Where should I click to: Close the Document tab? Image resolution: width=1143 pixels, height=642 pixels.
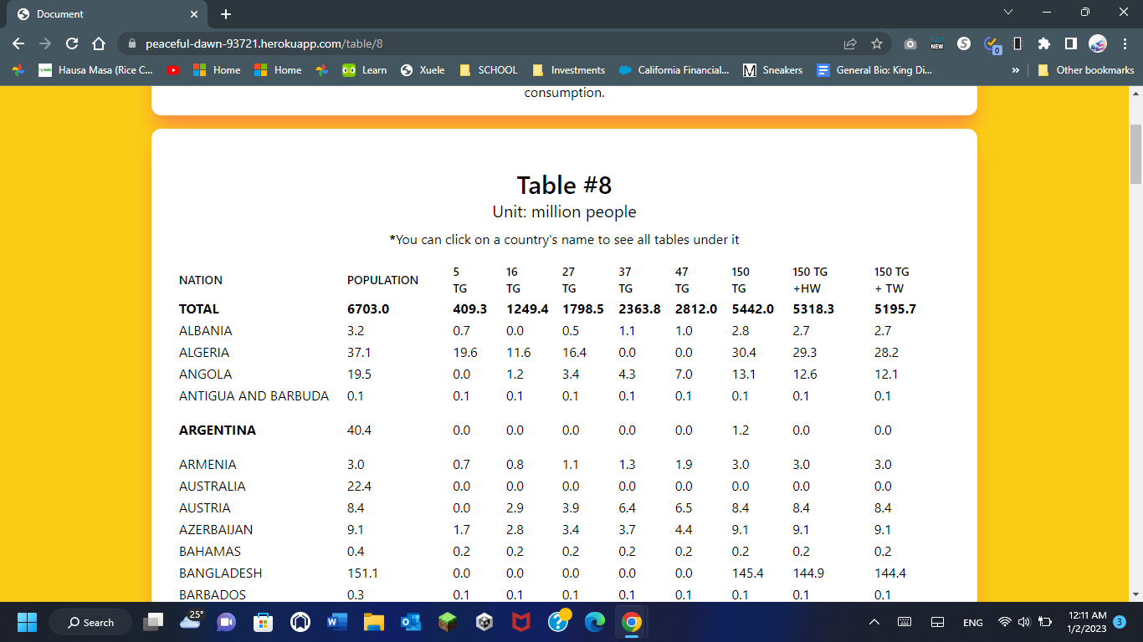point(194,14)
